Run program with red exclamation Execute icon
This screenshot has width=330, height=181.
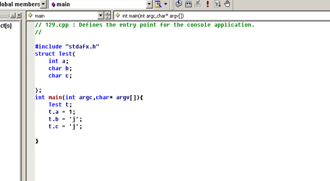pyautogui.click(x=208, y=4)
